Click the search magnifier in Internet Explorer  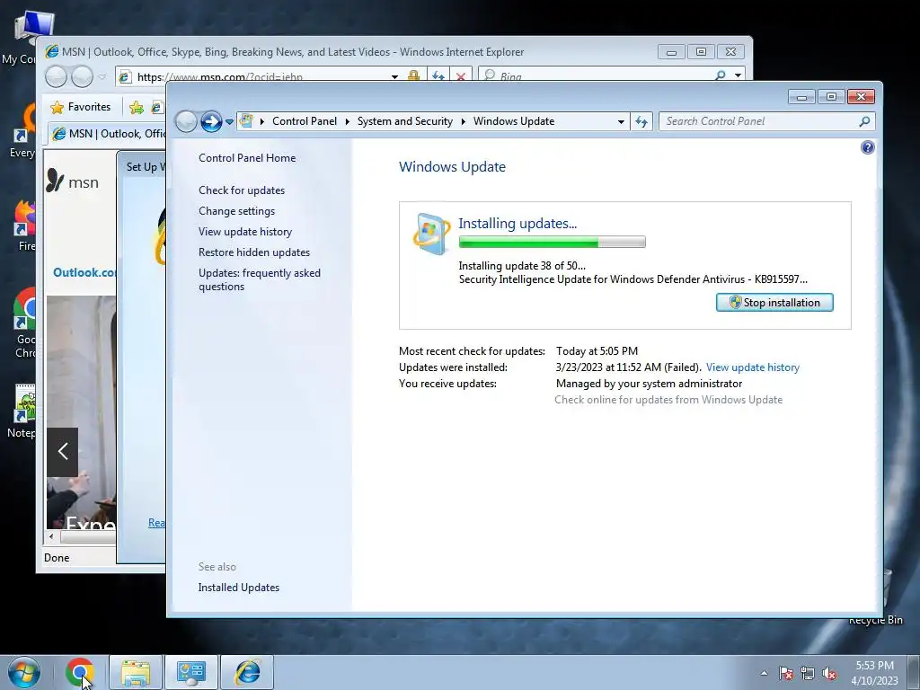click(721, 75)
